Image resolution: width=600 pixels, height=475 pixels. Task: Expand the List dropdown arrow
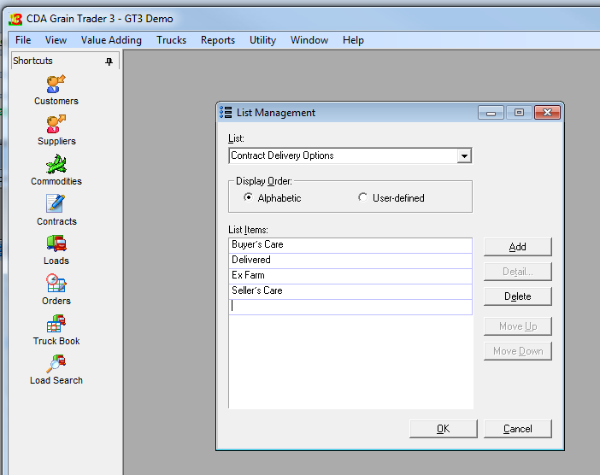point(463,156)
